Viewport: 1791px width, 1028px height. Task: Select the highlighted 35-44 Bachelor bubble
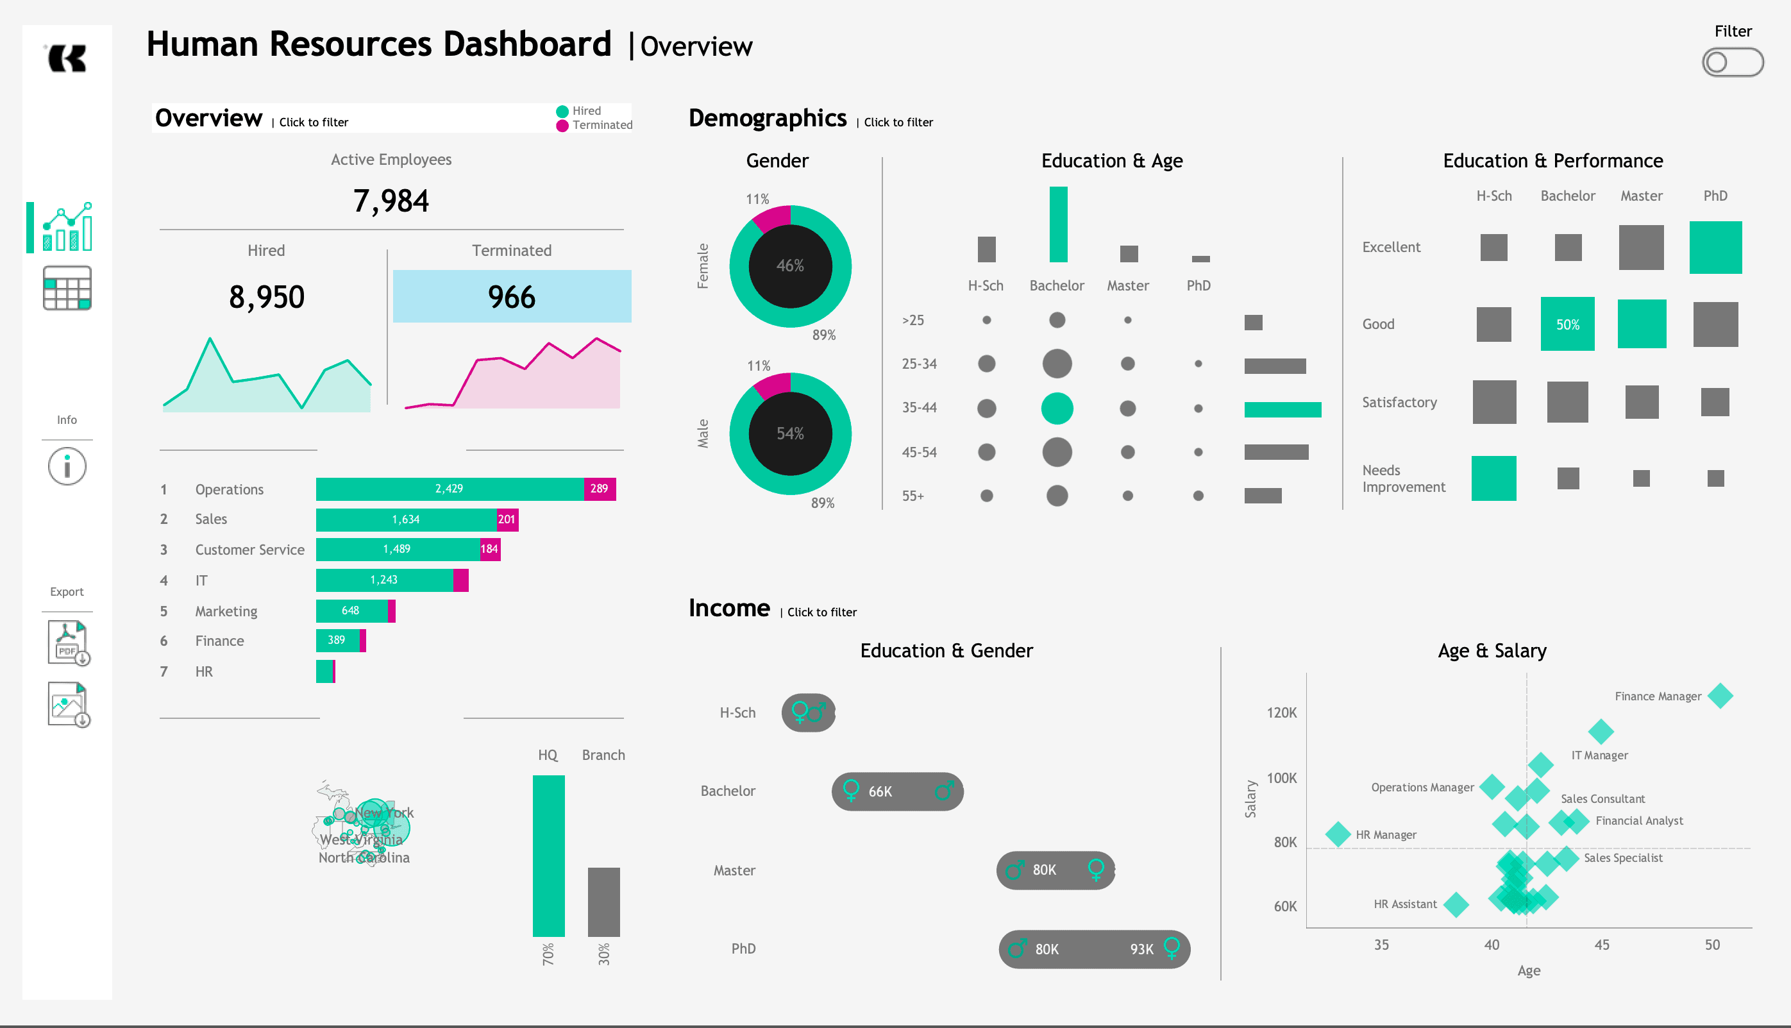(x=1057, y=408)
